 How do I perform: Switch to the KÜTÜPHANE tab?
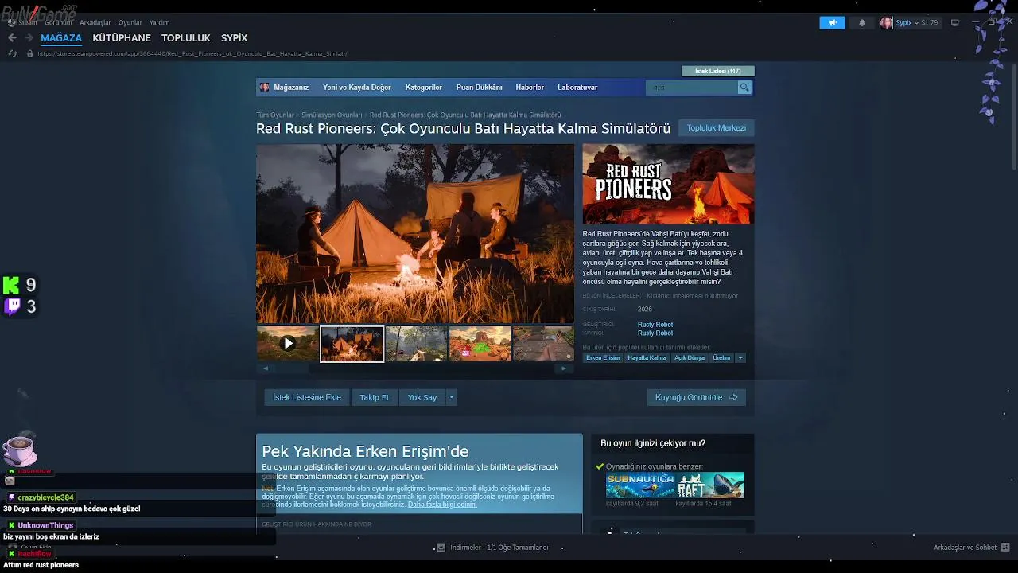pyautogui.click(x=122, y=37)
